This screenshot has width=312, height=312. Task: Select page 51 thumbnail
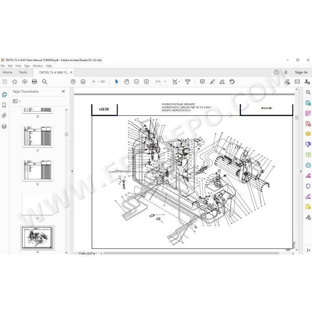[x=37, y=136]
